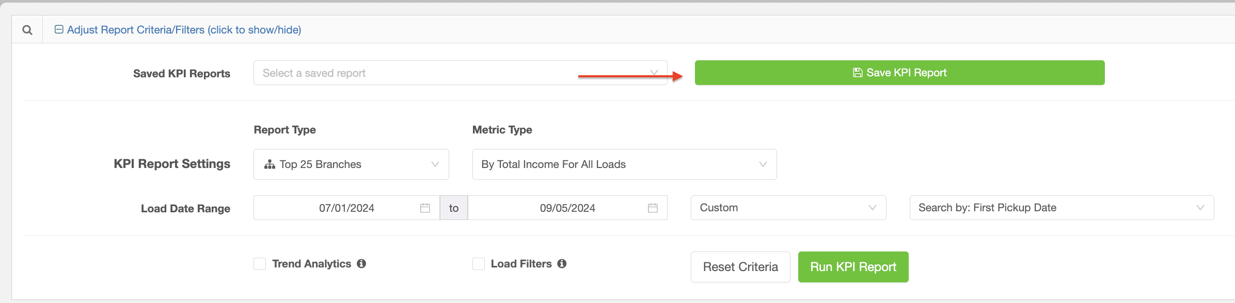Viewport: 1235px width, 303px height.
Task: Click the floppy disk save icon
Action: [x=858, y=73]
